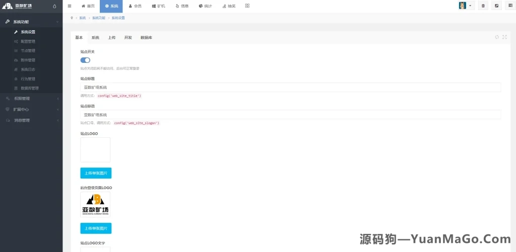Click the 站点标语 input field

pos(291,114)
